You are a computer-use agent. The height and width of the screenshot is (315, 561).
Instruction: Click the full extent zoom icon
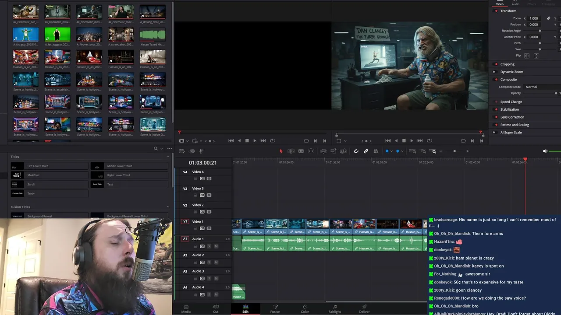[412, 151]
